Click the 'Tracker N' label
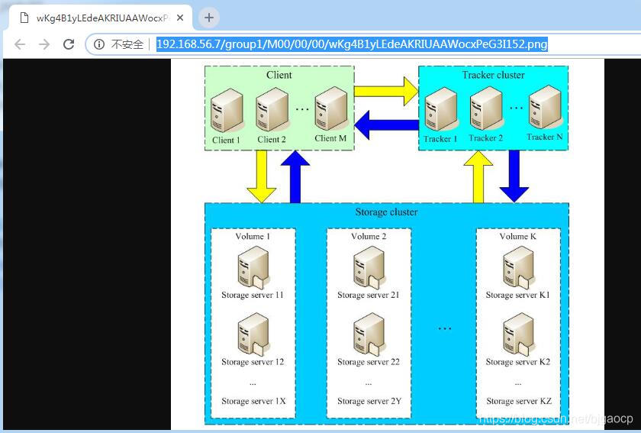Viewport: 641px width, 433px height. (545, 137)
